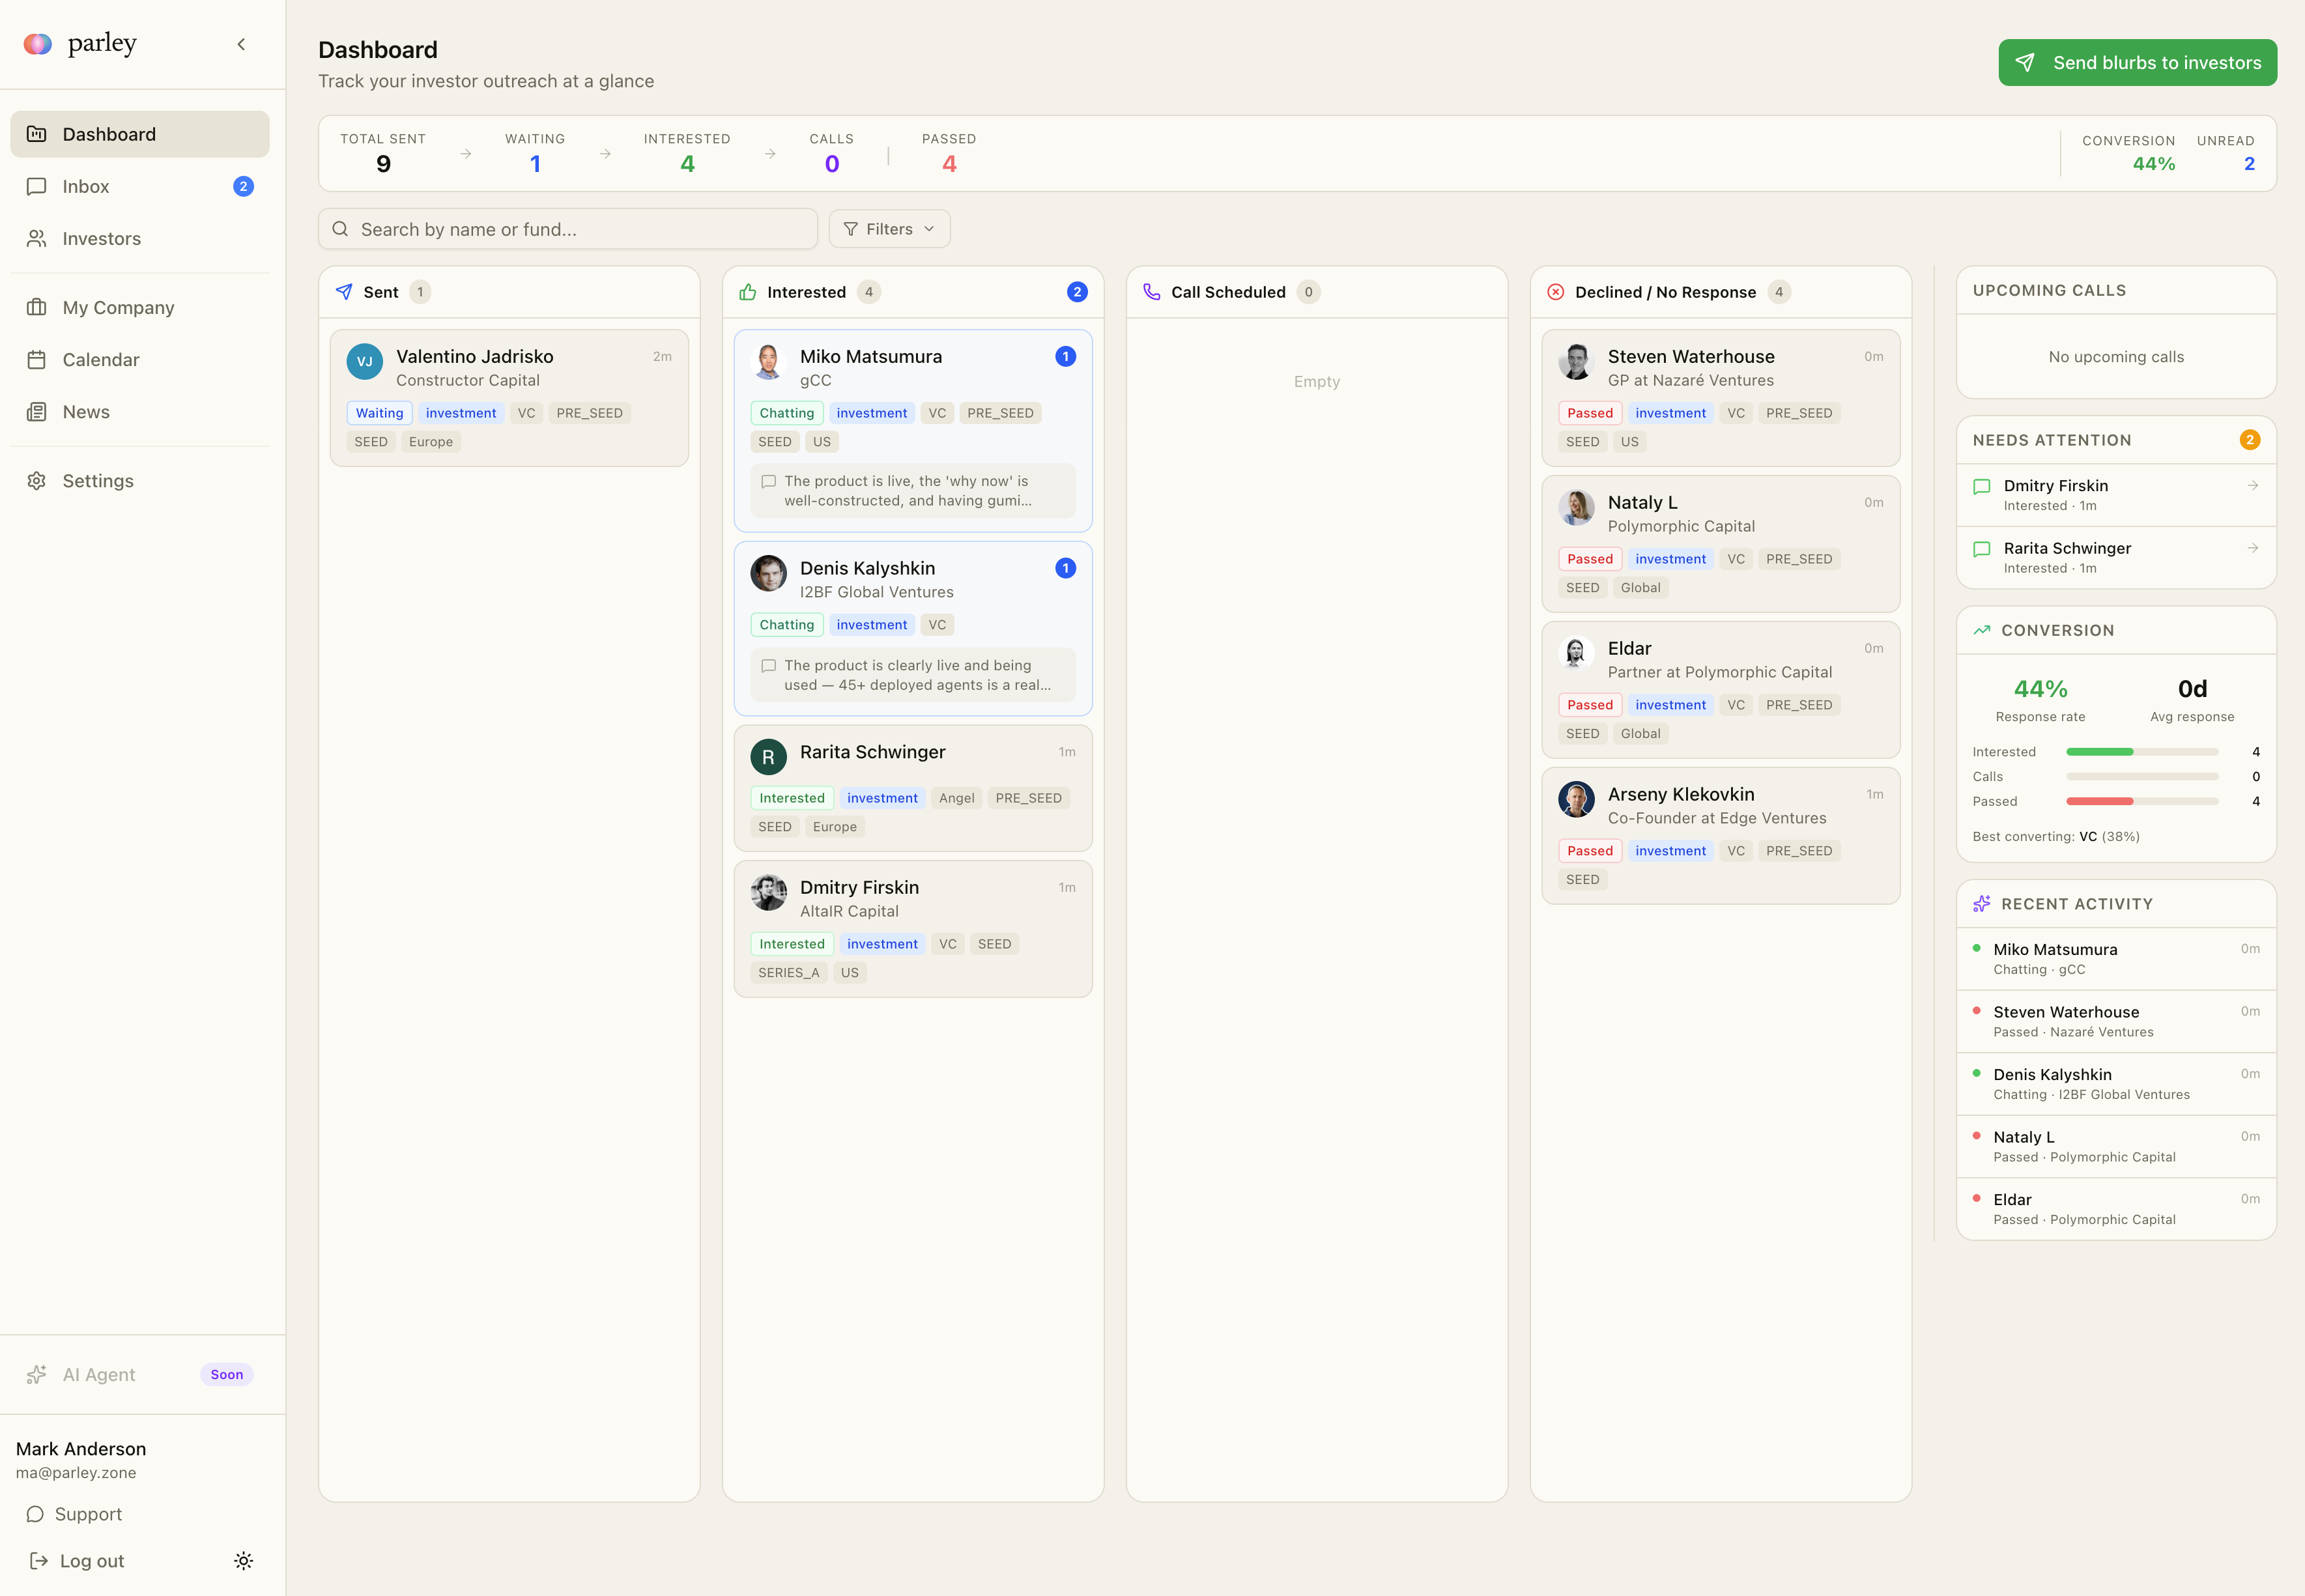Viewport: 2305px width, 1596px height.
Task: Click Miko Matsumura's profile photo
Action: [x=769, y=362]
